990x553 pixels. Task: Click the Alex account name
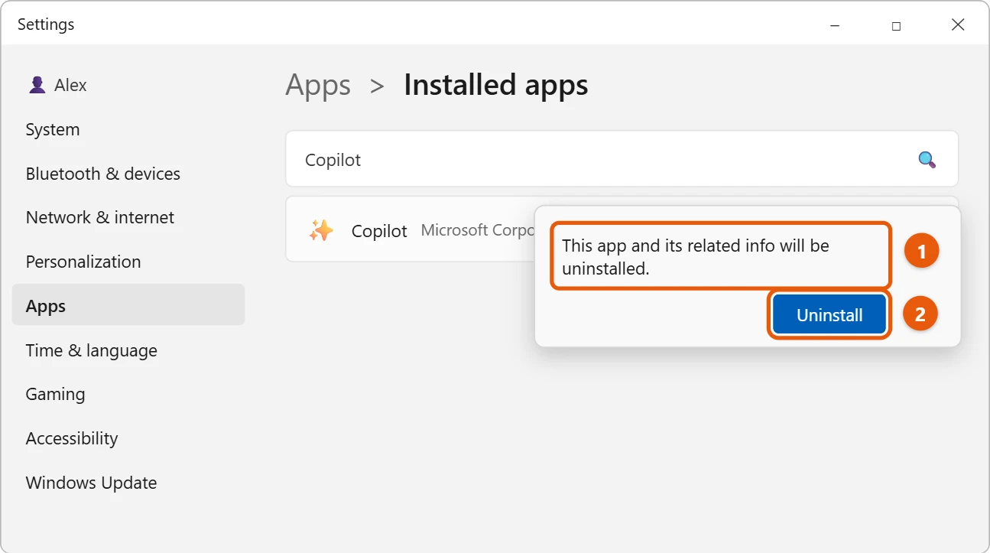tap(70, 85)
